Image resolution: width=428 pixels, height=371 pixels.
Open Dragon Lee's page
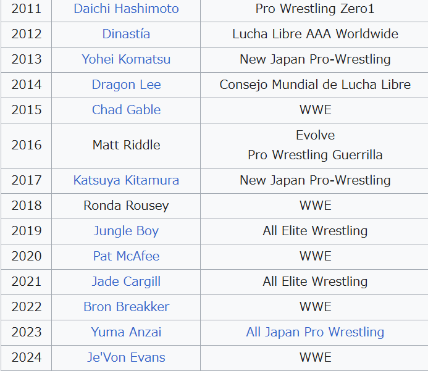(126, 85)
